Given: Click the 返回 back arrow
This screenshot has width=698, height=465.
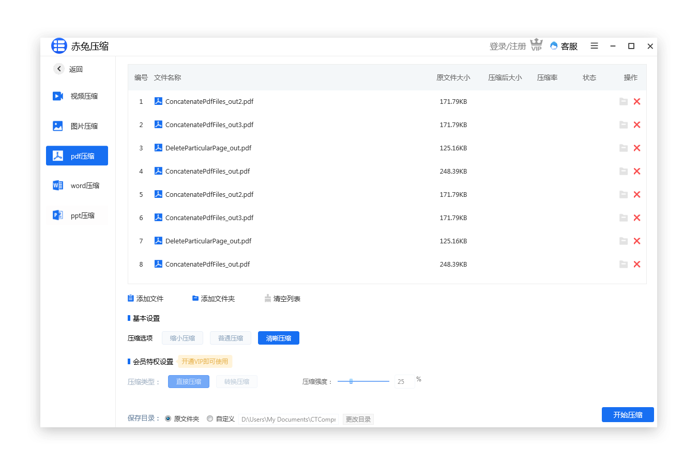Looking at the screenshot, I should pos(59,69).
